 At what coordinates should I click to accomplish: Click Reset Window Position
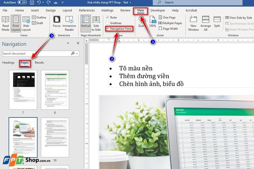[x=239, y=29]
